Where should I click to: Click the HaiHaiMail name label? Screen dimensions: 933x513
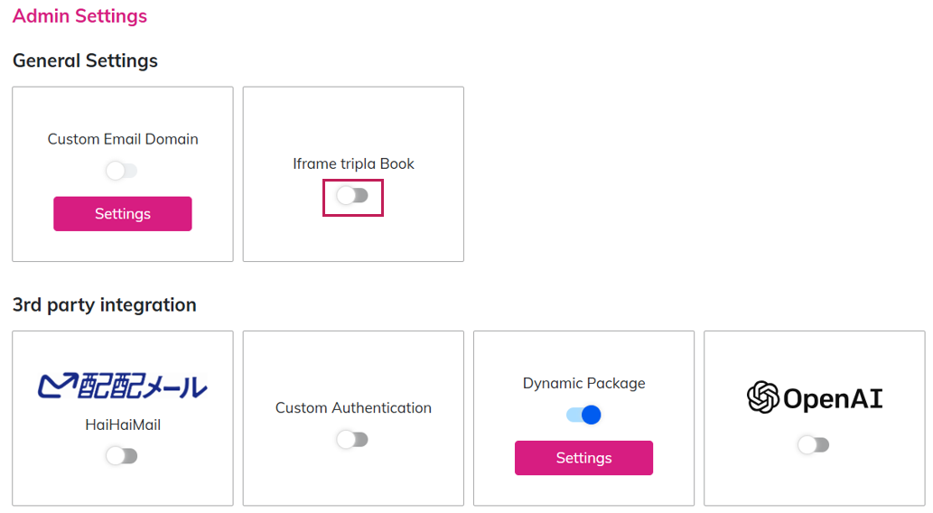[122, 424]
